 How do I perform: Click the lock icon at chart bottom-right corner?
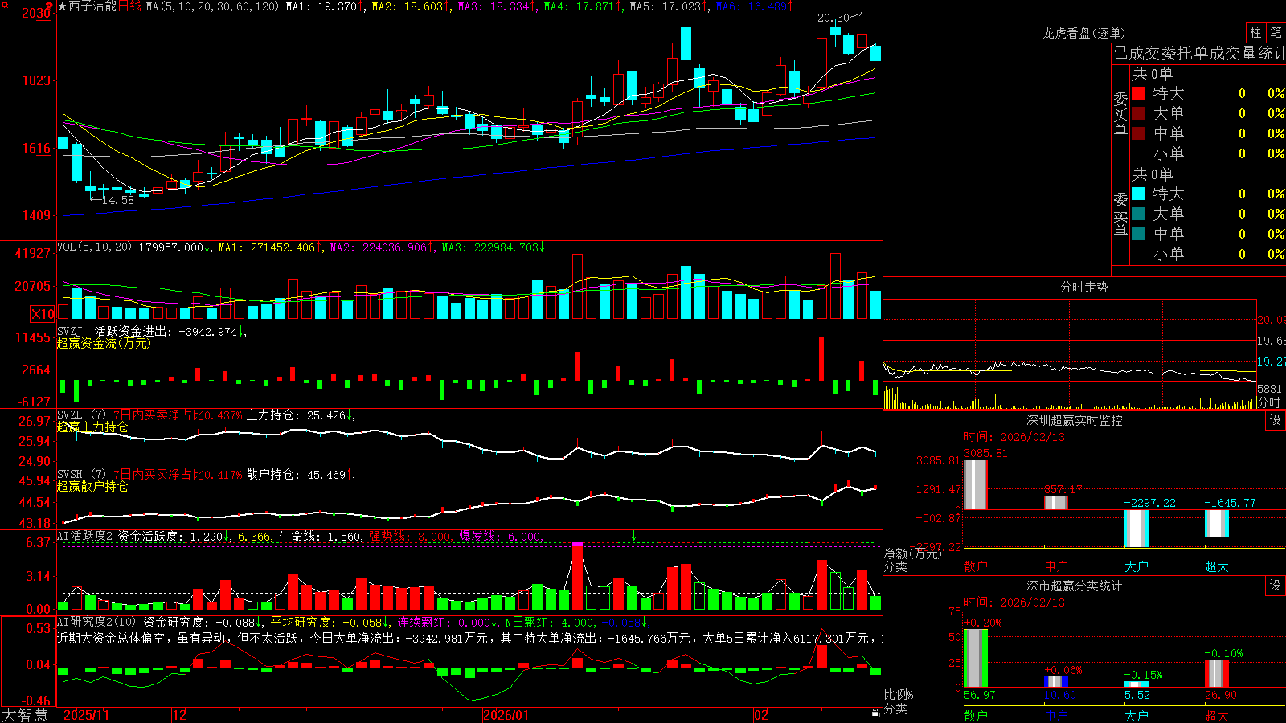tap(875, 713)
